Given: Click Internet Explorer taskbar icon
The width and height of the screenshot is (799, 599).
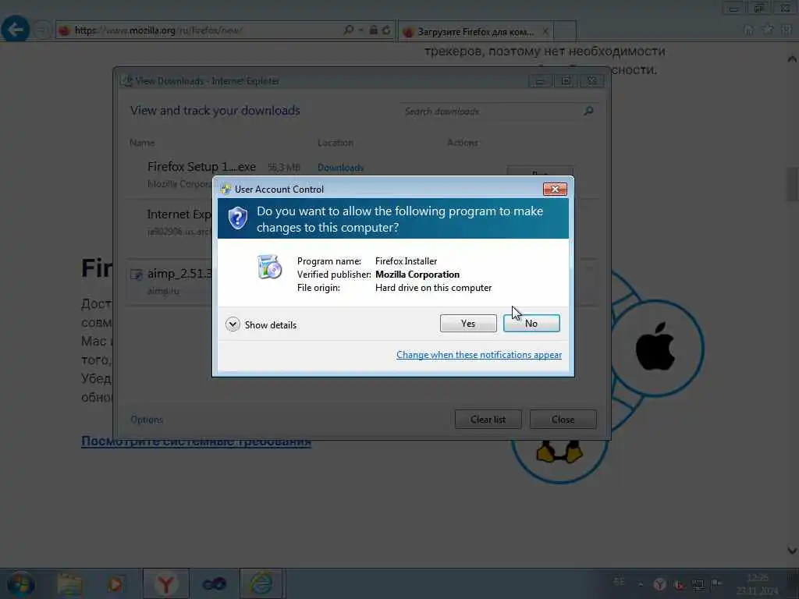Looking at the screenshot, I should point(261,583).
